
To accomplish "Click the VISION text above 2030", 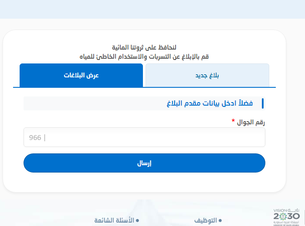I will point(281,209).
